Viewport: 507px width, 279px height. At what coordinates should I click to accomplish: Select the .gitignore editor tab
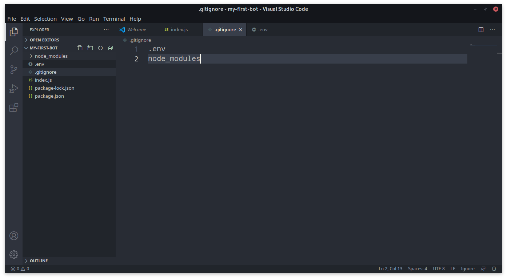point(224,30)
